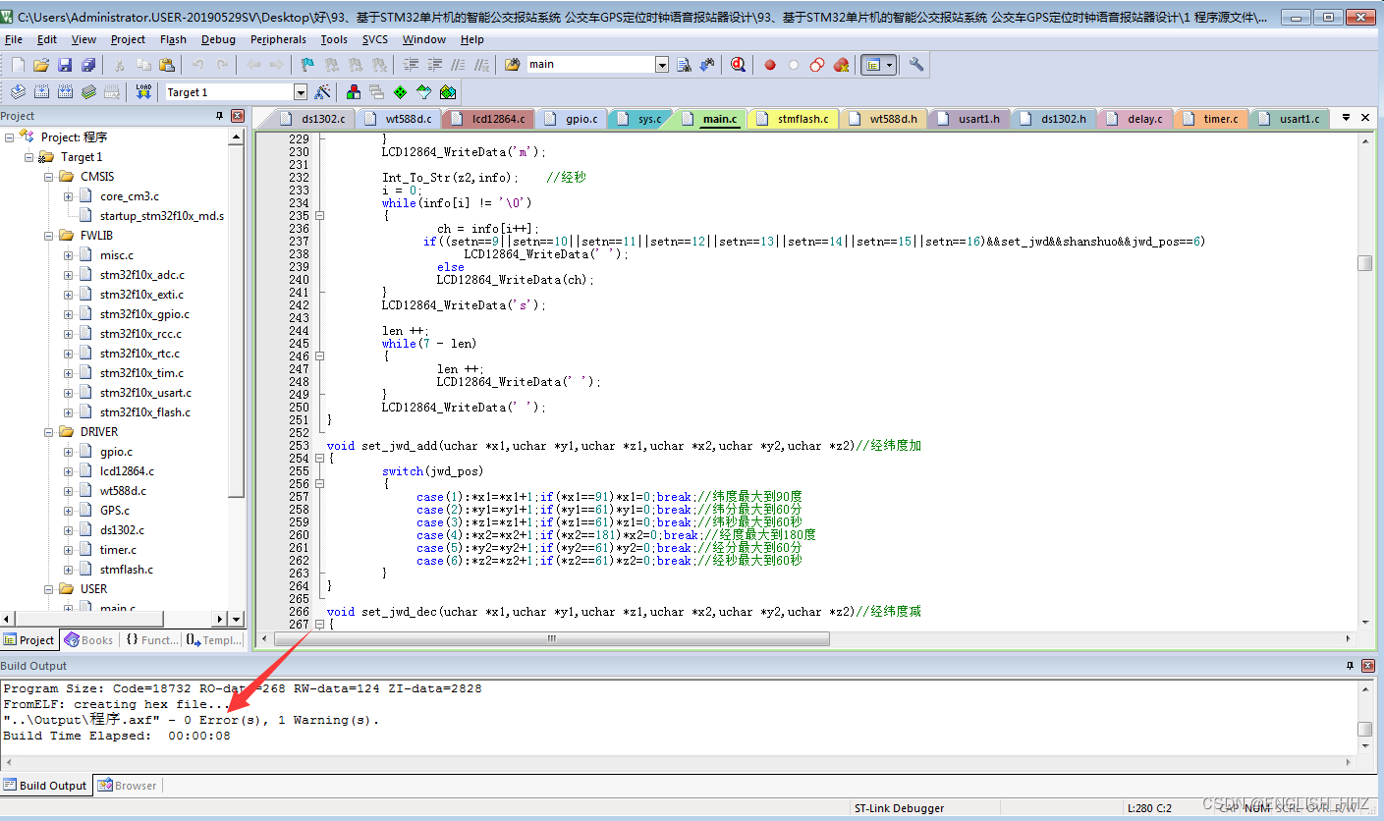Disable all breakpoints using the double-circle icon
1384x821 pixels.
pos(817,65)
